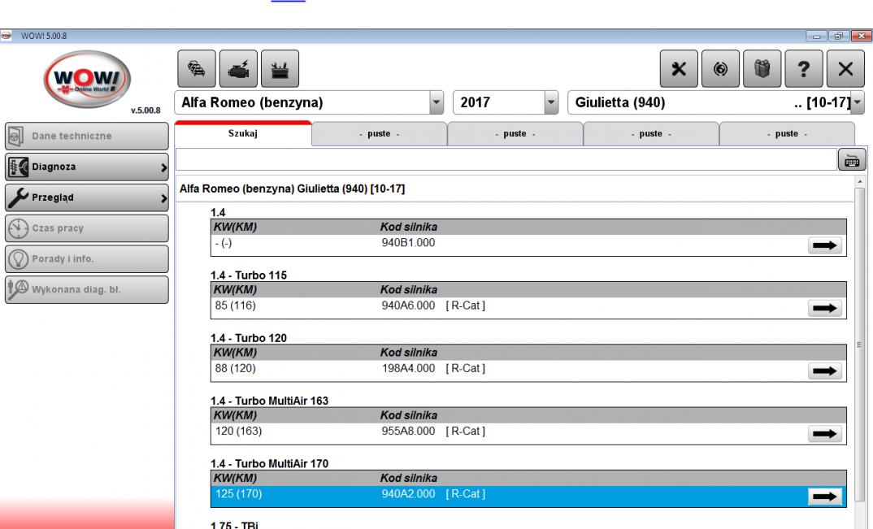The height and width of the screenshot is (529, 873).
Task: Click the engine diagnostics toolbar icon
Action: click(x=238, y=68)
